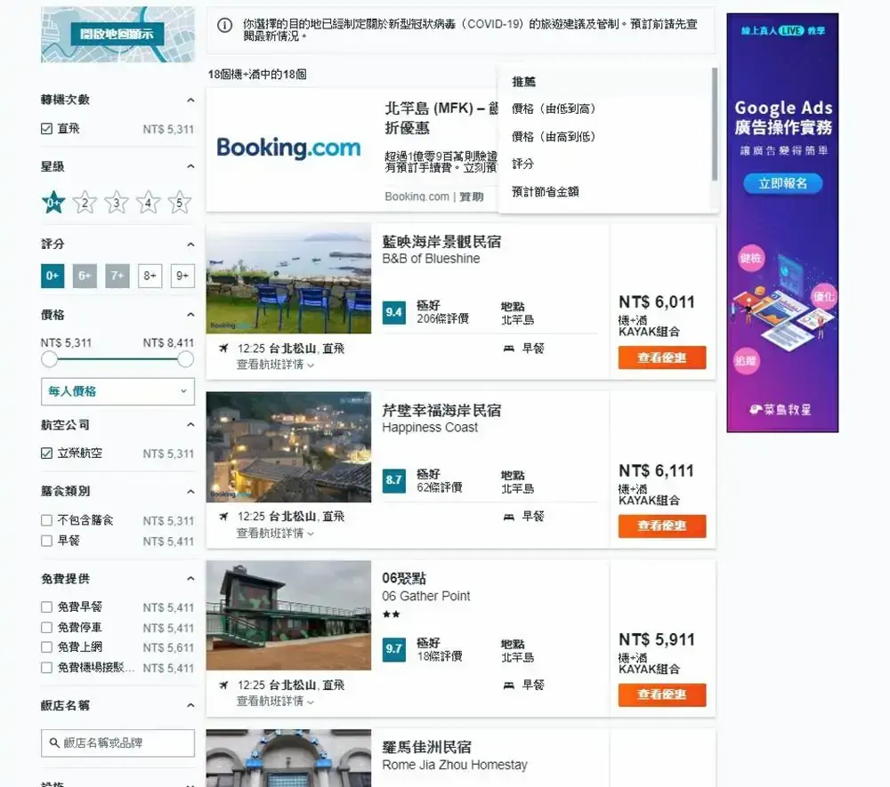Click the 0+ star rating icon

53,204
